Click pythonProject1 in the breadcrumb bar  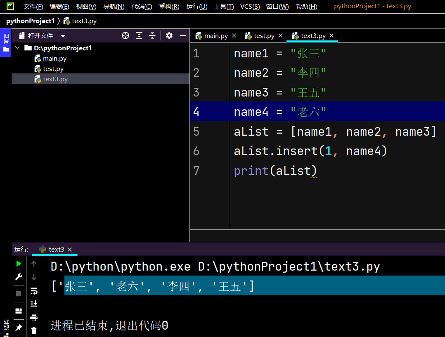[30, 21]
